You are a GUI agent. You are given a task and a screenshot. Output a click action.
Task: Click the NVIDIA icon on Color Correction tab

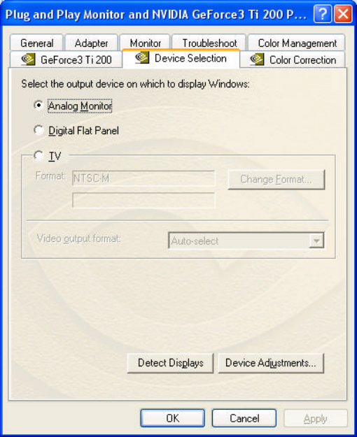pyautogui.click(x=257, y=59)
